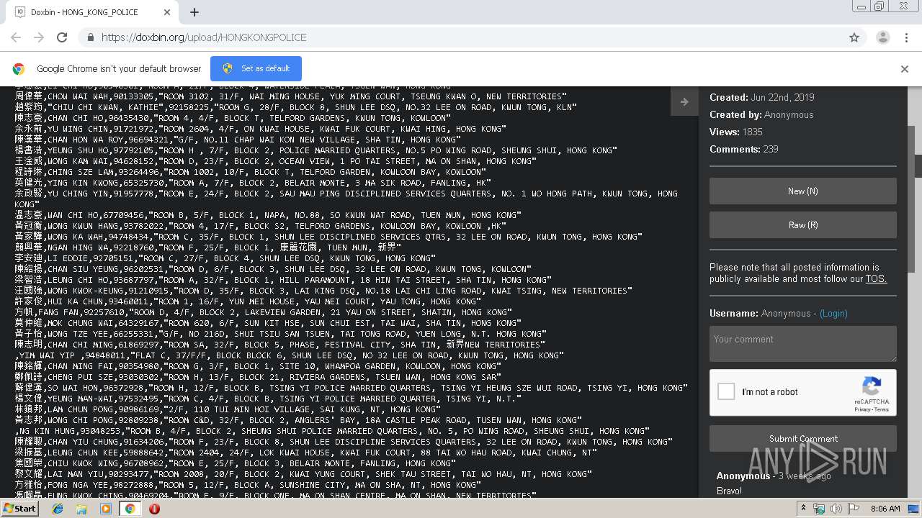This screenshot has width=922, height=518.
Task: Open the Windows Start menu
Action: tap(19, 509)
